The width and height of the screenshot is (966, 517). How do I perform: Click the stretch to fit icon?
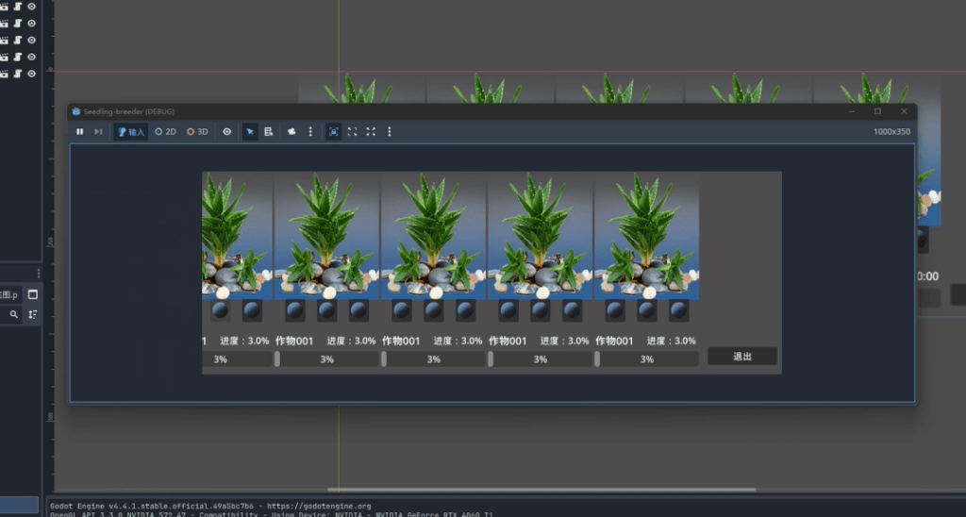tap(371, 132)
